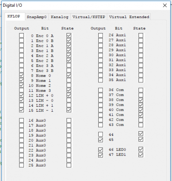Enable Output for bit 3 Enc 1 B
The height and width of the screenshot is (181, 172).
(22, 50)
